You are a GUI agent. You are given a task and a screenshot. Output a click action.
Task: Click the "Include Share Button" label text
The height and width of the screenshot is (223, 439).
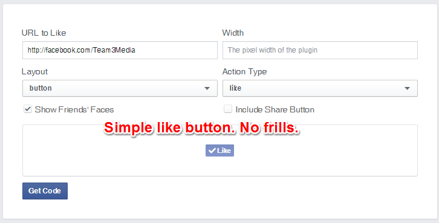point(275,109)
